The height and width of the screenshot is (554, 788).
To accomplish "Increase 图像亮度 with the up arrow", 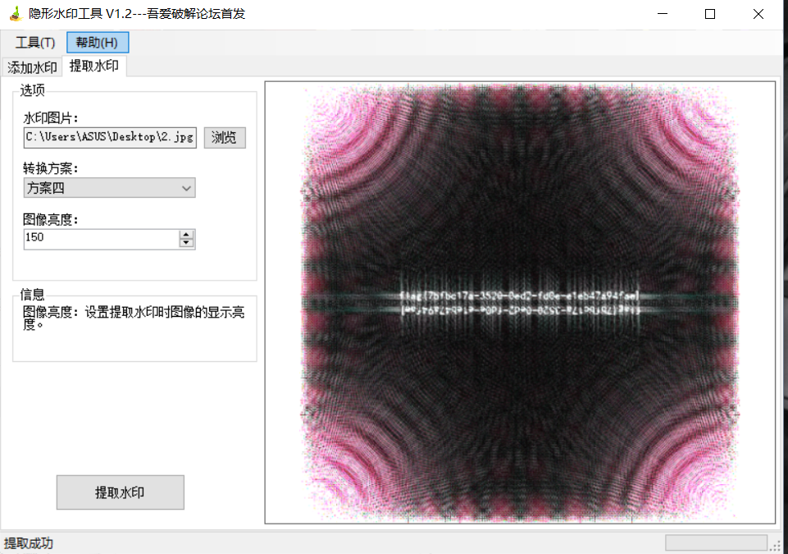I will pyautogui.click(x=186, y=235).
